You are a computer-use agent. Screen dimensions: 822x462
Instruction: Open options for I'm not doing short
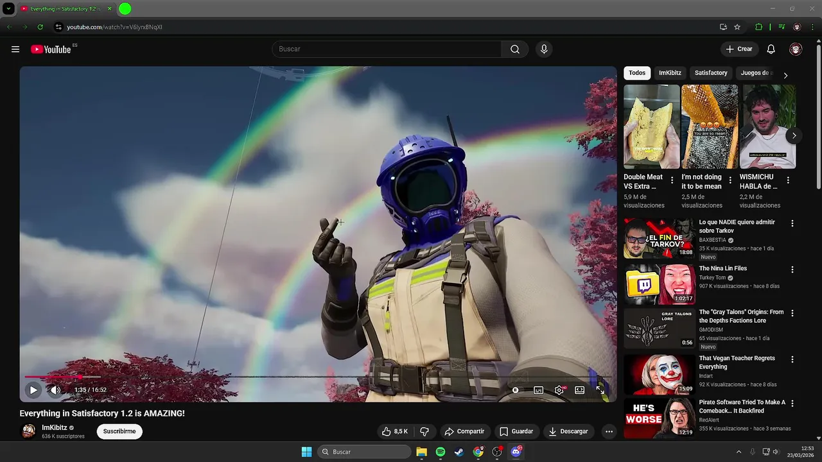730,180
